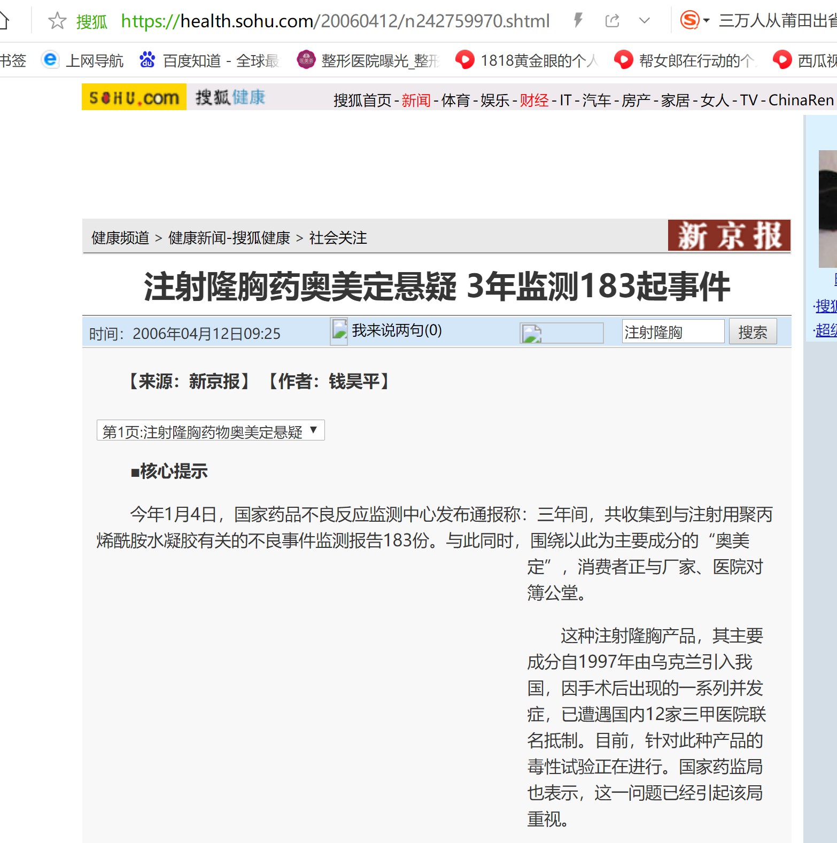Click the home icon at toolbar left
The width and height of the screenshot is (837, 843).
coord(4,20)
